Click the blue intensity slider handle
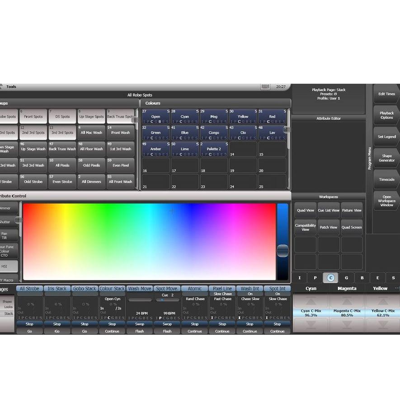The width and height of the screenshot is (400, 408). pyautogui.click(x=282, y=251)
